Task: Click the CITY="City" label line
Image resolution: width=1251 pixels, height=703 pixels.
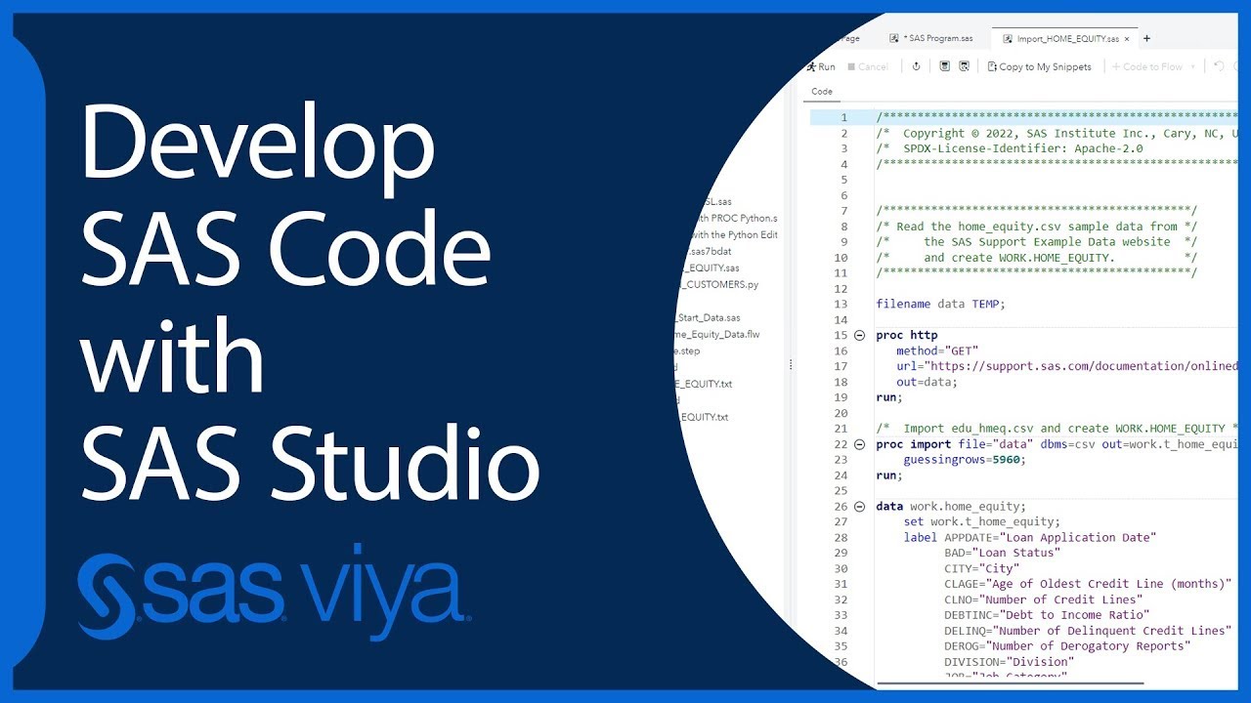Action: point(981,568)
